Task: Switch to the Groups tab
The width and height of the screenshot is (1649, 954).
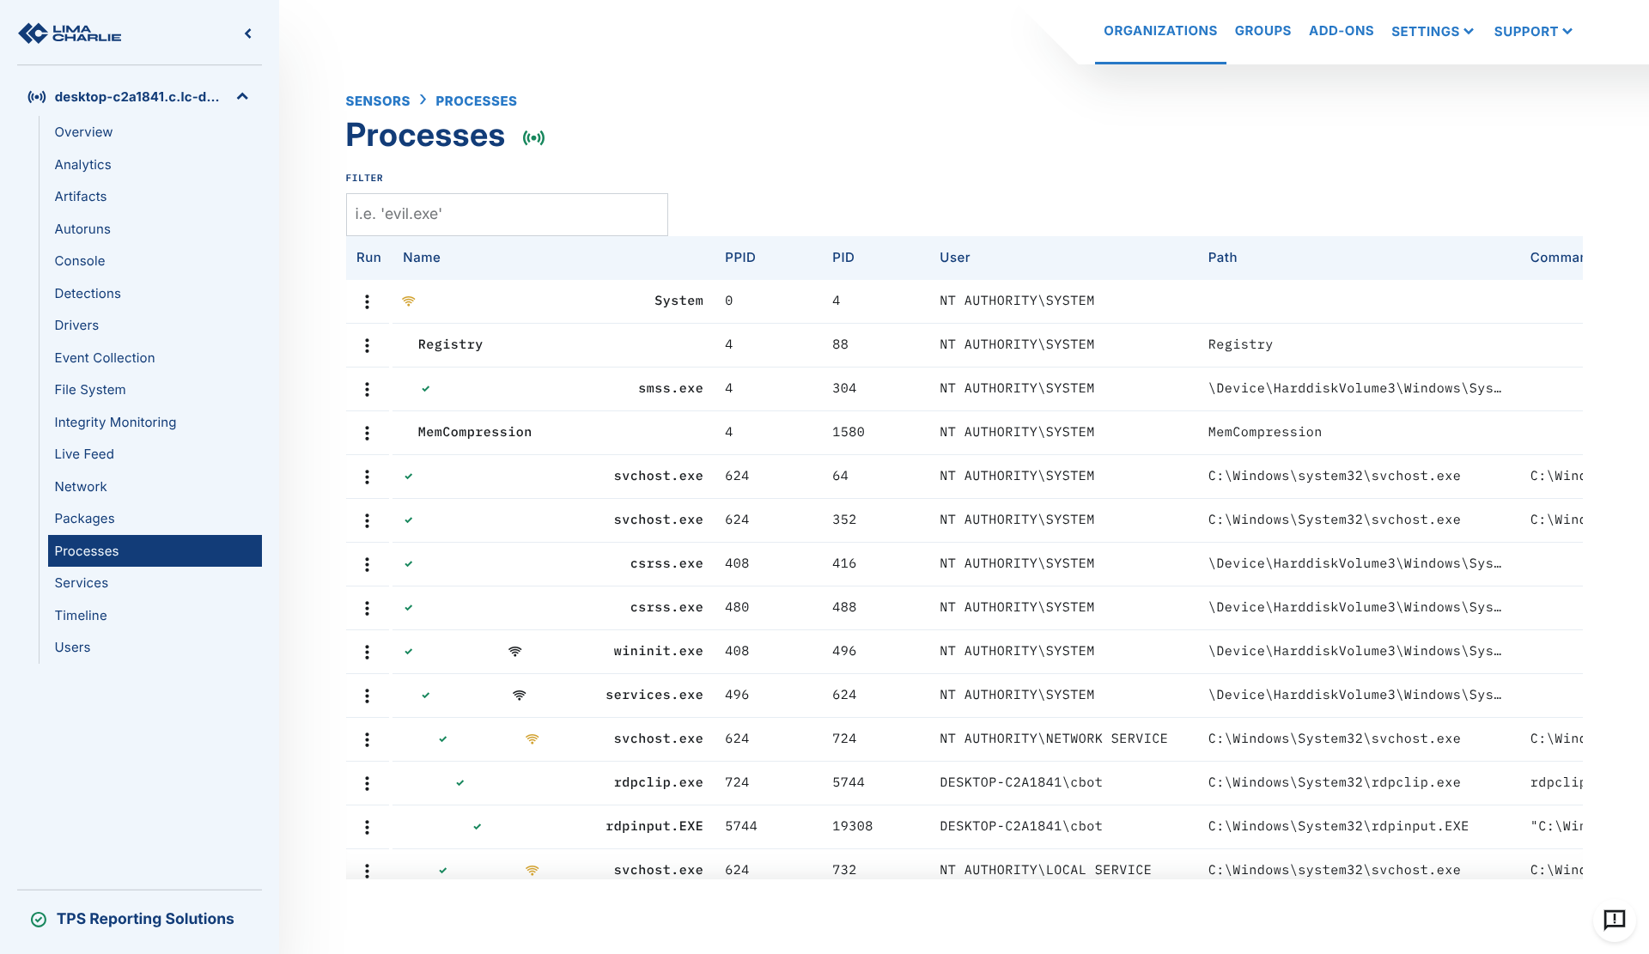Action: point(1263,31)
